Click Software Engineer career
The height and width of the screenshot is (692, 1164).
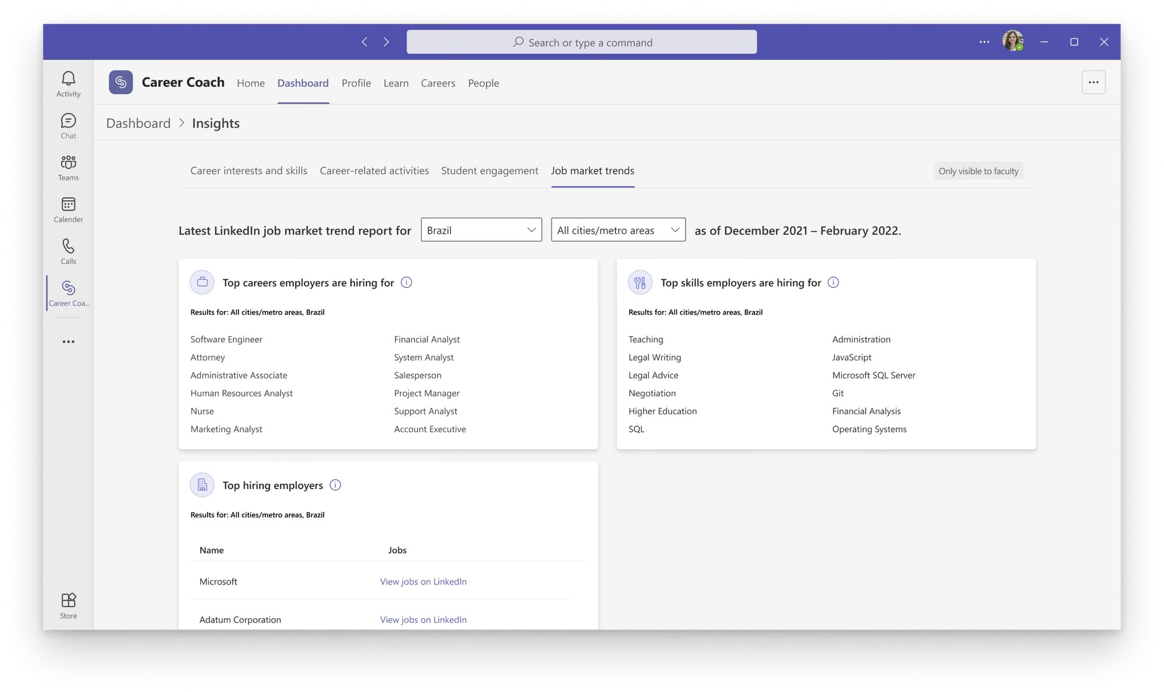[x=226, y=339]
